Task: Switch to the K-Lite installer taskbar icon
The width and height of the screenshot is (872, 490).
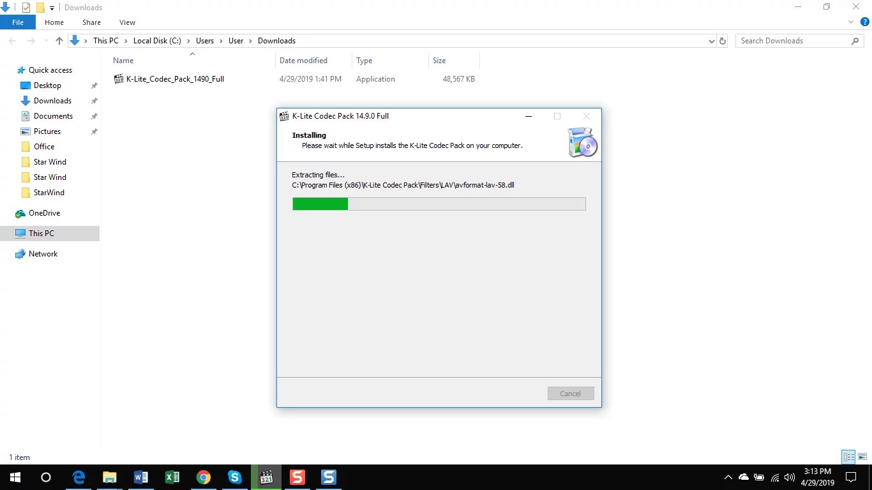Action: tap(266, 477)
